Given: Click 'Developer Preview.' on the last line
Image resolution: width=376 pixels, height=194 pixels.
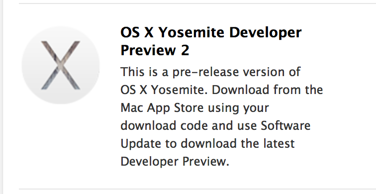Looking at the screenshot, I should pyautogui.click(x=175, y=163).
